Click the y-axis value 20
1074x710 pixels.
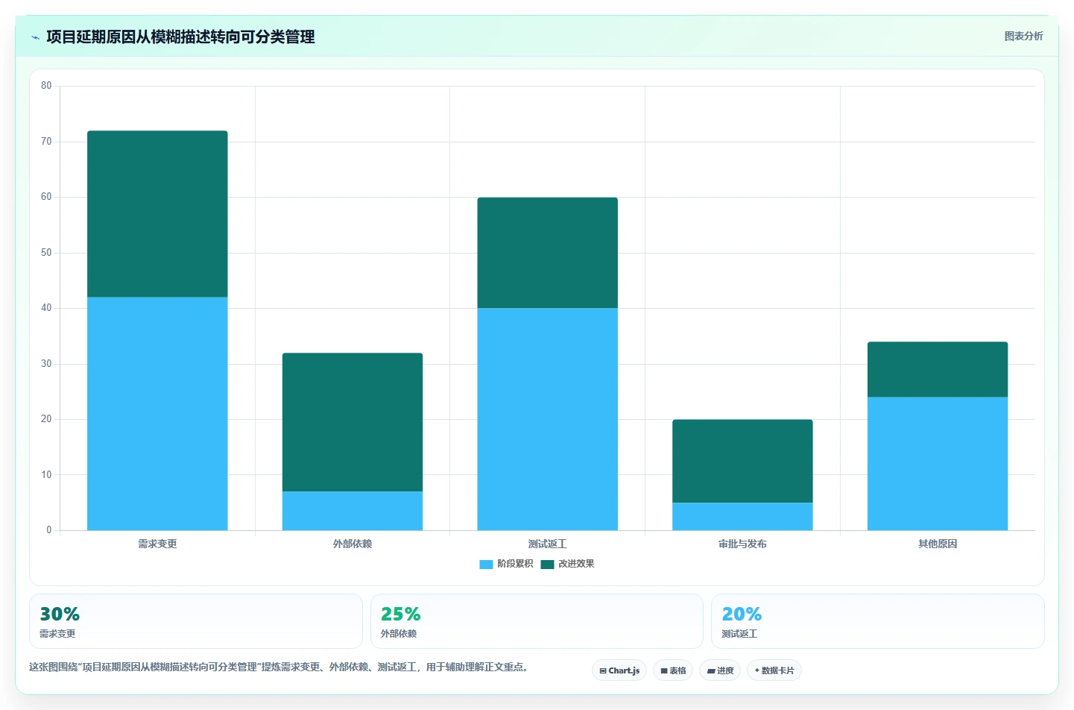46,419
